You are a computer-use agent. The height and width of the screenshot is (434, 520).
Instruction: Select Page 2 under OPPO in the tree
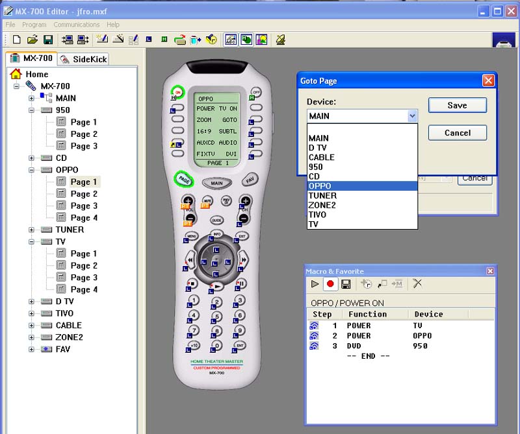click(x=84, y=194)
